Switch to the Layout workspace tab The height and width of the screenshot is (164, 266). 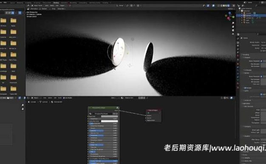click(12, 3)
